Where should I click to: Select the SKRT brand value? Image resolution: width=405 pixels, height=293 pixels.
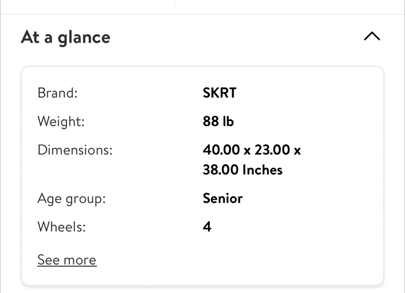click(x=219, y=93)
